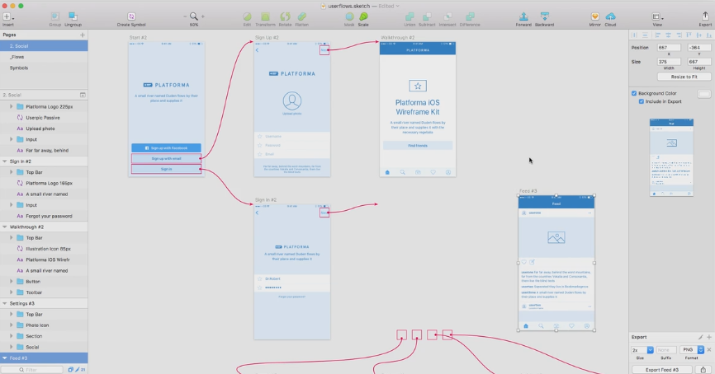Image resolution: width=715 pixels, height=374 pixels.
Task: Apply the Intersect boolean operation
Action: [447, 16]
